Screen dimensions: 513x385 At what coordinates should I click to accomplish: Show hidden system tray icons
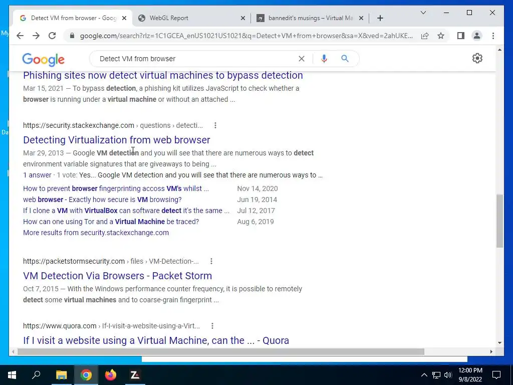[x=424, y=375]
